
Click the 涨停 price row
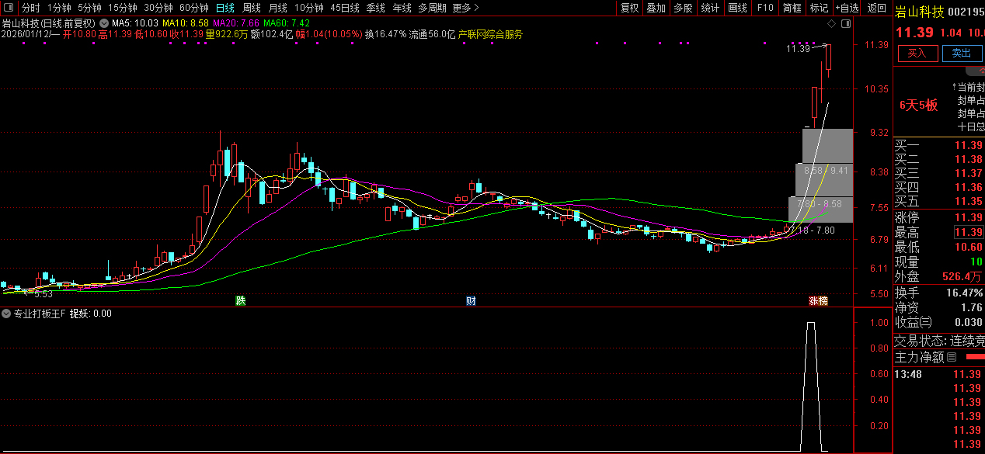click(x=939, y=217)
